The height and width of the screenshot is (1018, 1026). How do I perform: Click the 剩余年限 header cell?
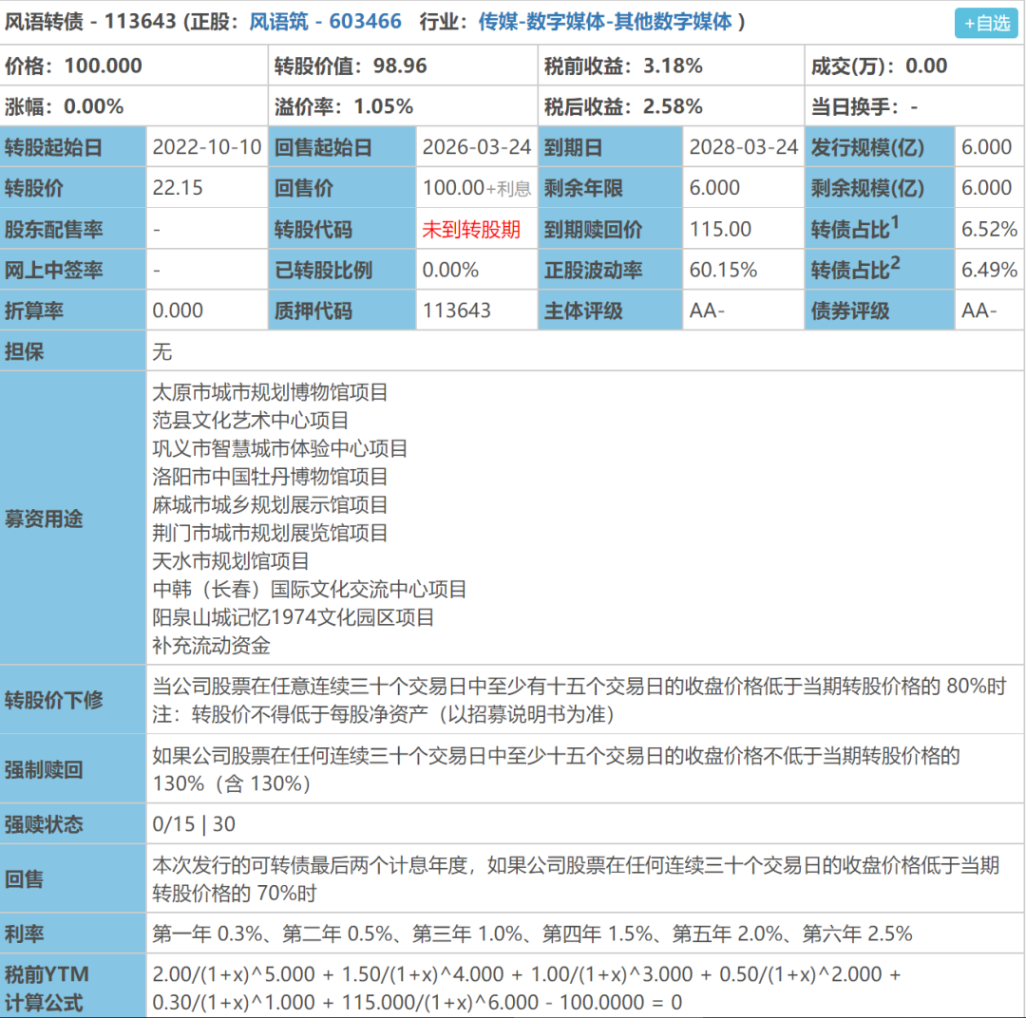pos(610,188)
